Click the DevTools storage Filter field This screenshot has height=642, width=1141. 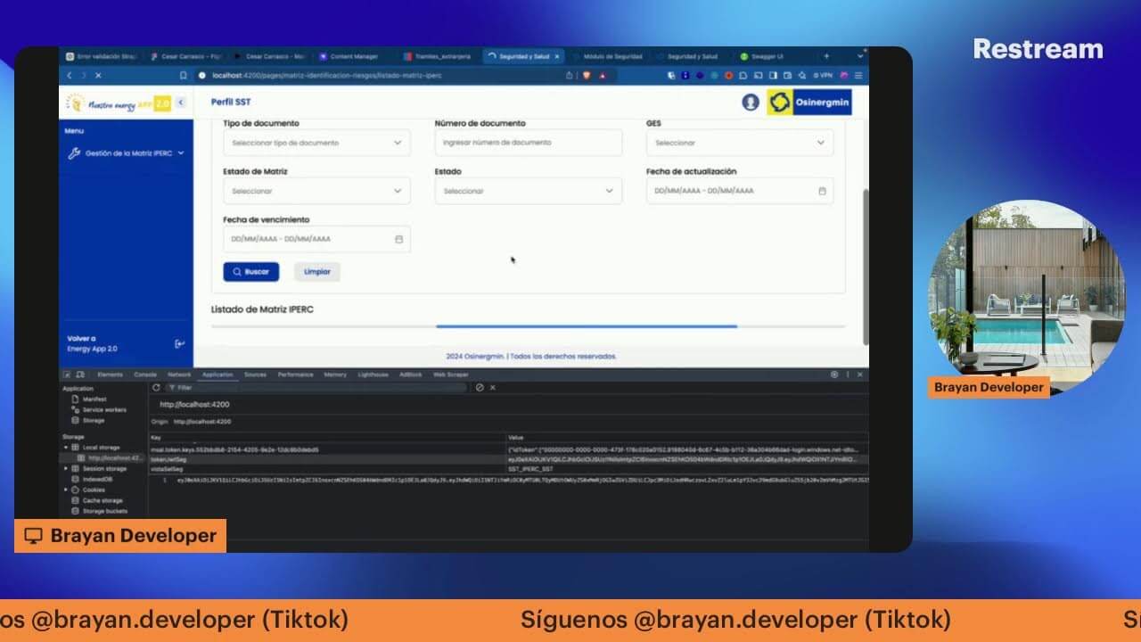pyautogui.click(x=316, y=388)
